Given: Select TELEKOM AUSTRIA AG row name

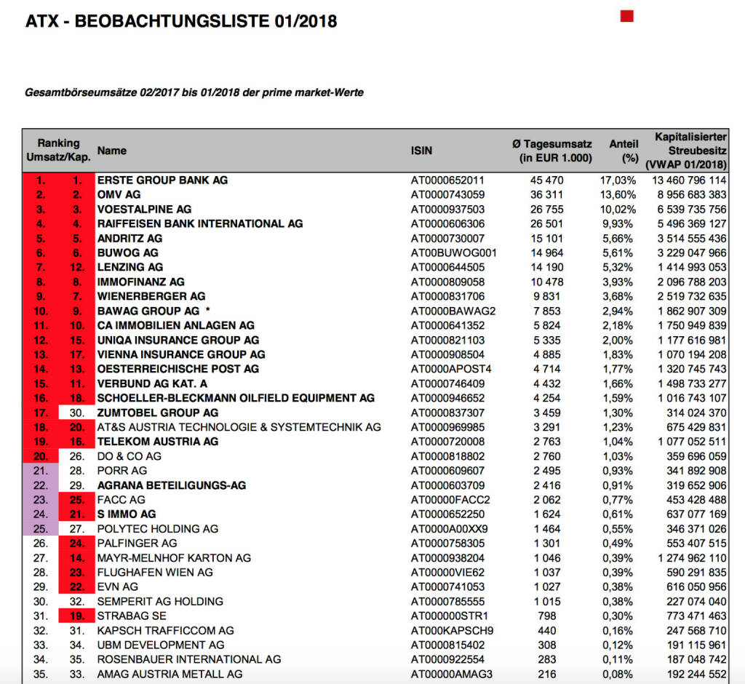Looking at the screenshot, I should pos(158,442).
